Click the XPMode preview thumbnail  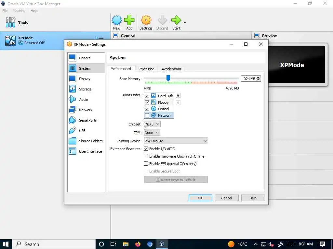(x=297, y=65)
